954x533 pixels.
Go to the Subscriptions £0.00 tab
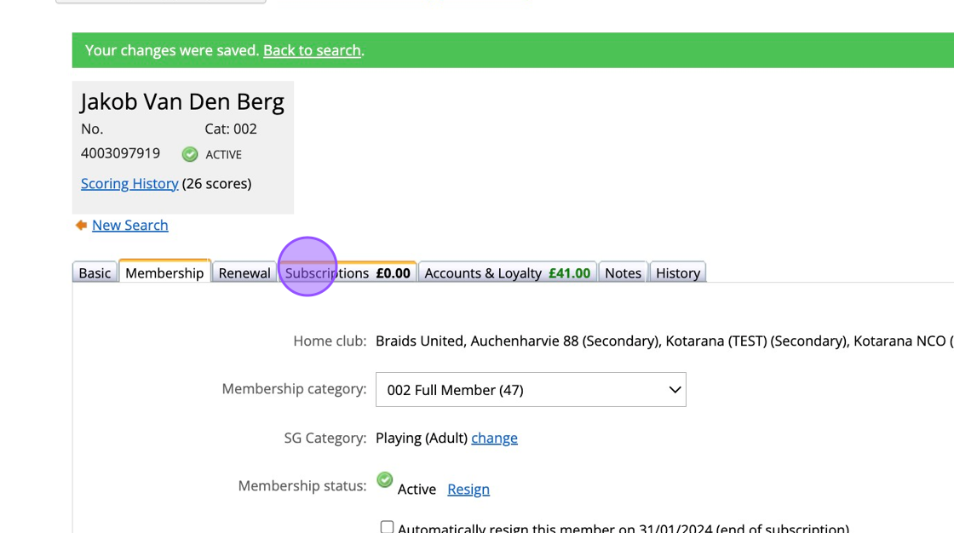[x=348, y=273]
